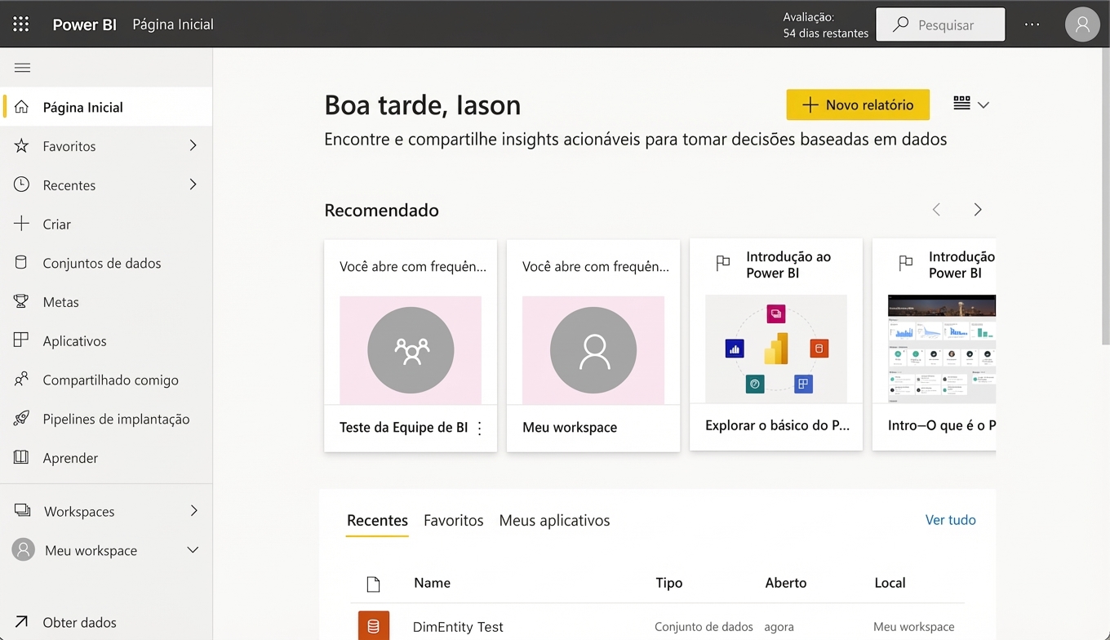Click the flag icon on Introdução ao Power BI card

[x=723, y=263]
